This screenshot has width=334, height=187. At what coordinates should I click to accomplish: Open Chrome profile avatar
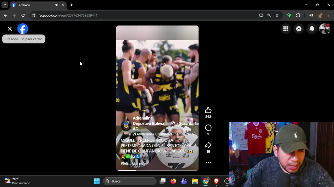[320, 15]
